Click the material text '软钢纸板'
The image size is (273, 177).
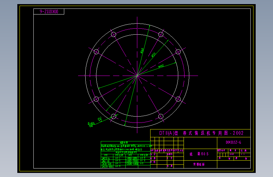[199, 164]
